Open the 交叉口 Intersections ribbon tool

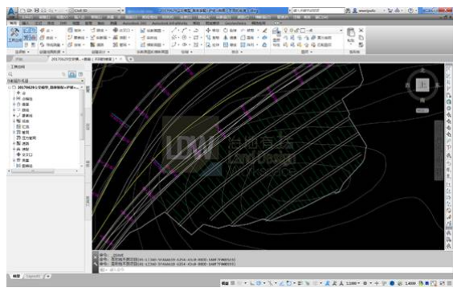[x=123, y=31]
